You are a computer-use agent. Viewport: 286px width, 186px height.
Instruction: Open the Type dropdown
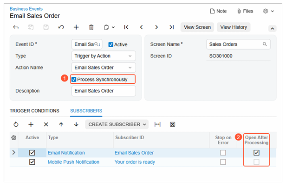(x=104, y=56)
